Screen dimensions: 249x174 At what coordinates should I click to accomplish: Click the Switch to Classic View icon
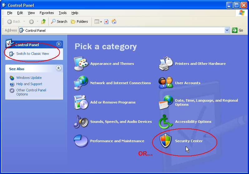point(12,54)
